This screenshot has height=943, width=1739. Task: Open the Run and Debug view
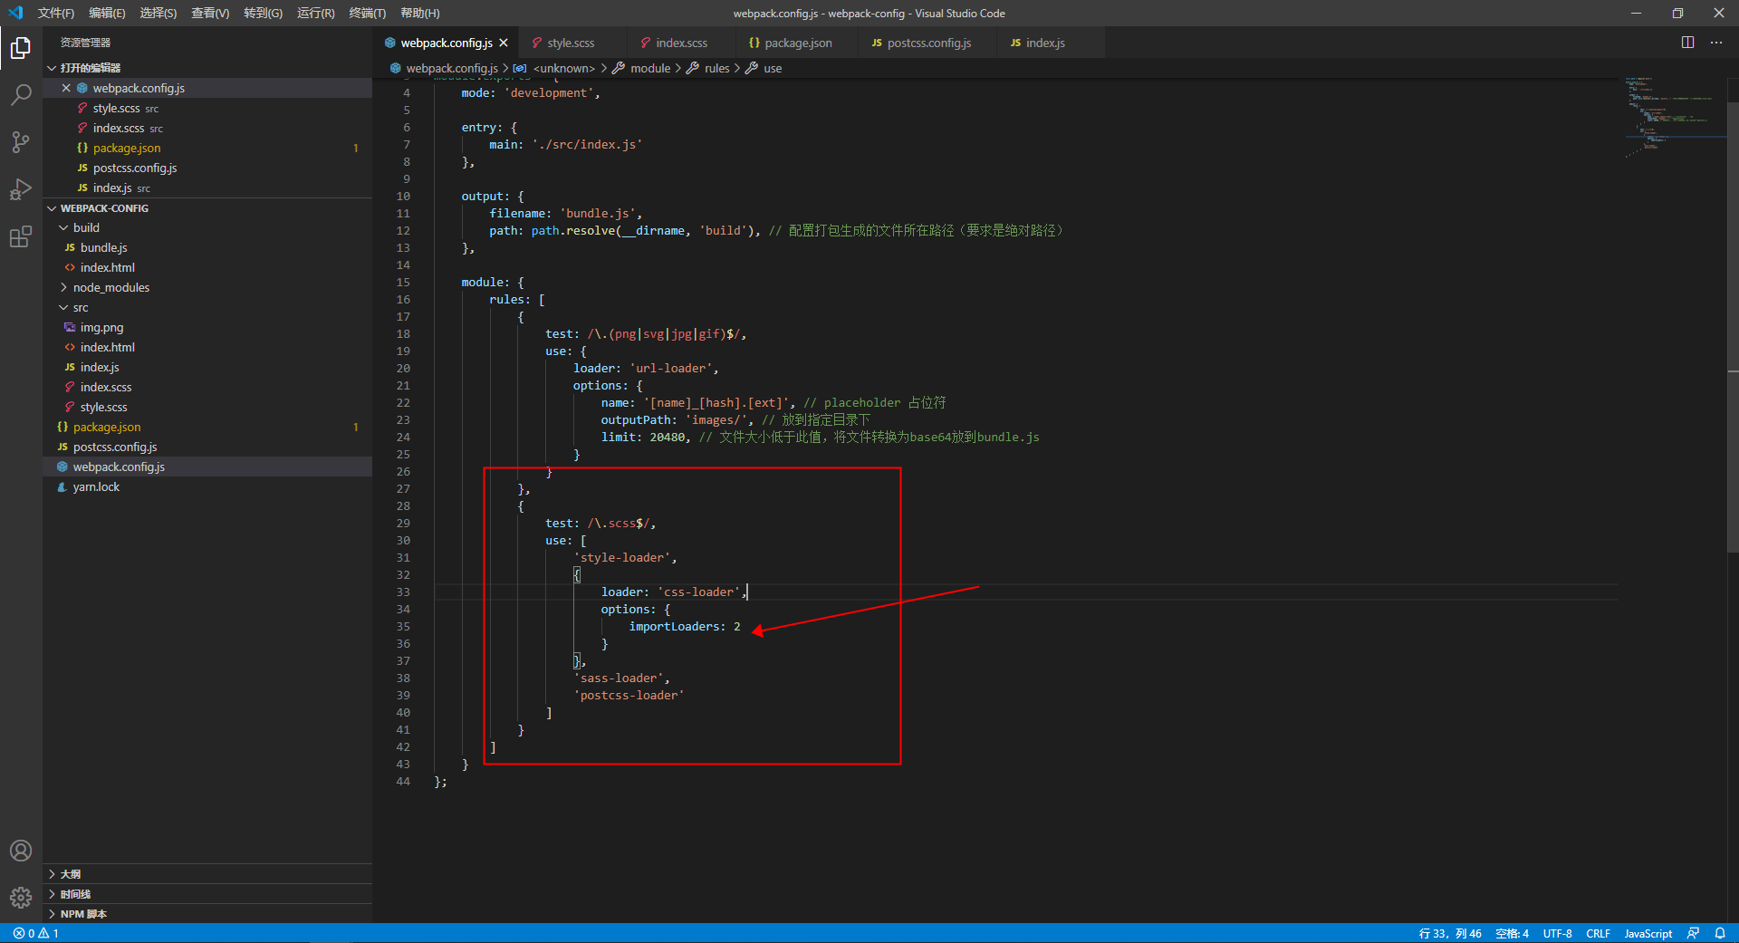click(x=21, y=188)
